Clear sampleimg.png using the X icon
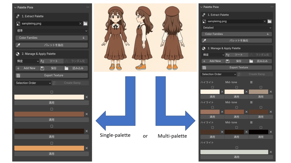 tap(80, 23)
